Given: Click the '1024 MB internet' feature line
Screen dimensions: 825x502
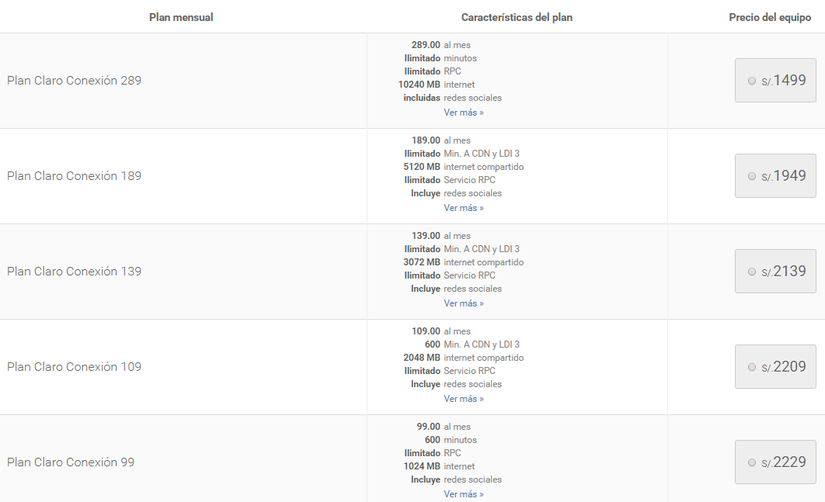Looking at the screenshot, I should (x=439, y=466).
